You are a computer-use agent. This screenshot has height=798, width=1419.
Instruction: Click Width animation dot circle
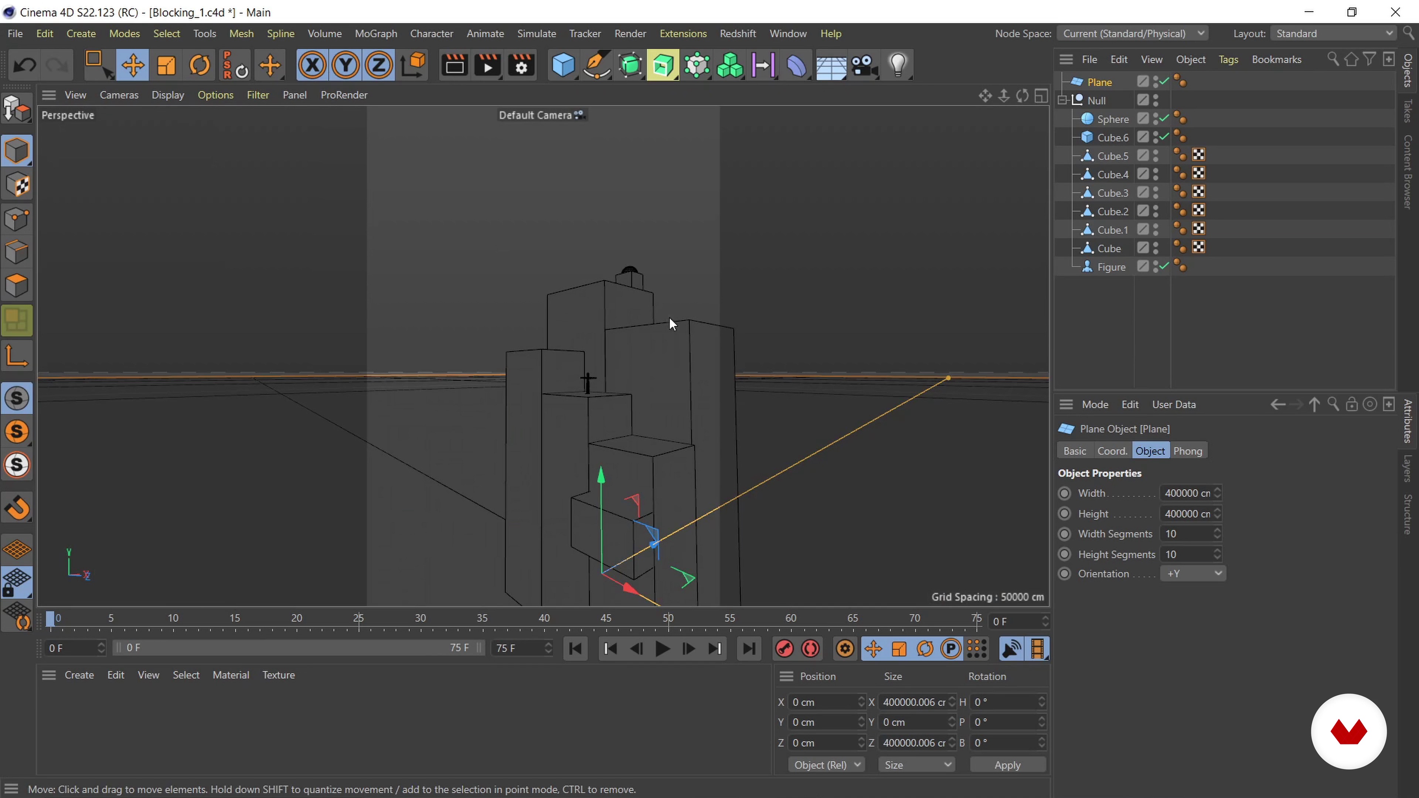(1065, 493)
